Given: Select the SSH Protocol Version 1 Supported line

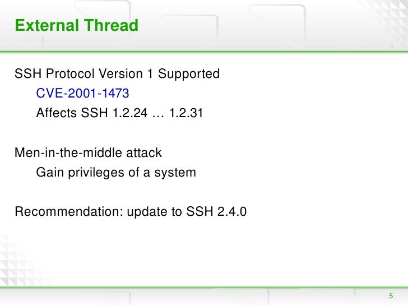Looking at the screenshot, I should pyautogui.click(x=117, y=73).
